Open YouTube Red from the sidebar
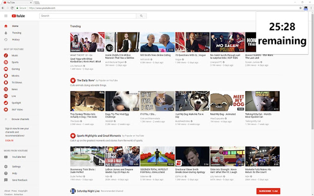This screenshot has height=196, width=314. (6, 157)
